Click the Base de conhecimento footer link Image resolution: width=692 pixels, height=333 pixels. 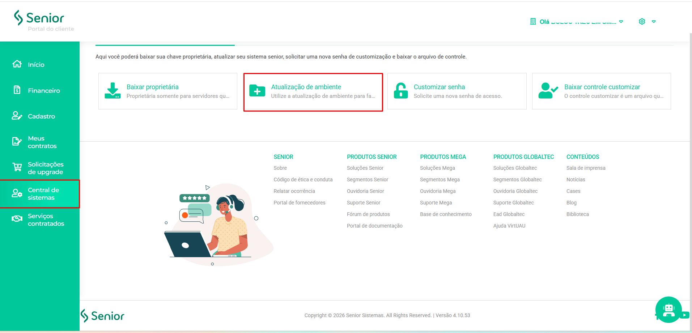tap(446, 214)
